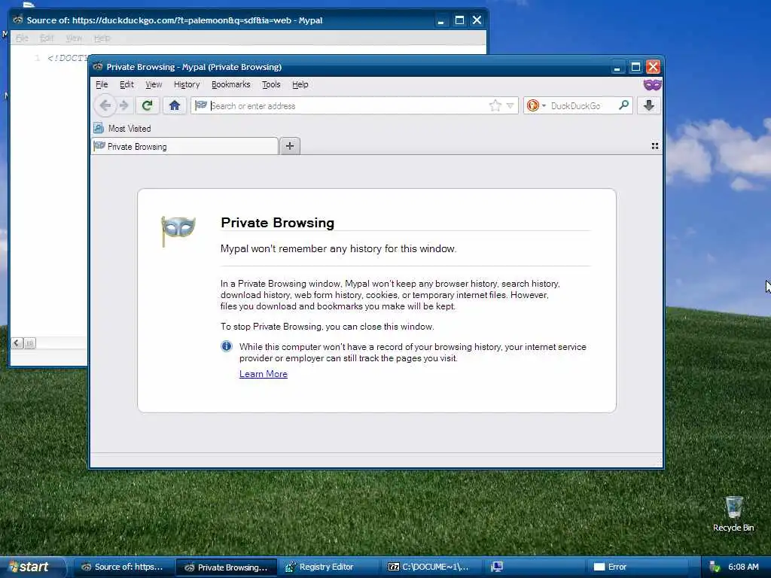Viewport: 771px width, 578px height.
Task: Open File menu in Source window
Action: pyautogui.click(x=22, y=38)
